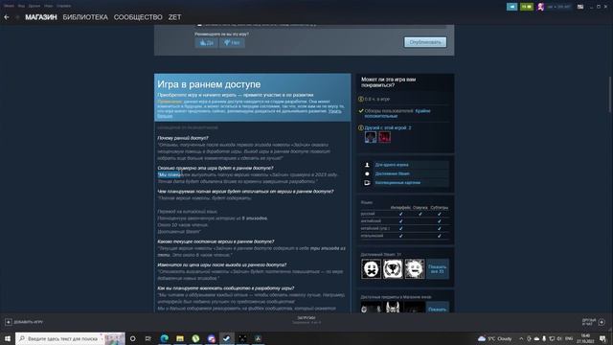Open the БИБЛИОТЕКА library tab
This screenshot has height=345, width=613.
85,17
